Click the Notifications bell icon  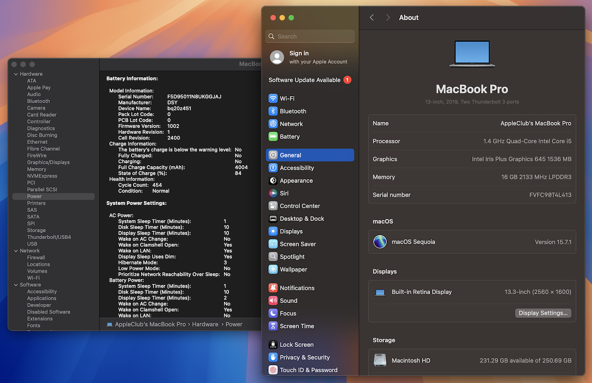[273, 288]
